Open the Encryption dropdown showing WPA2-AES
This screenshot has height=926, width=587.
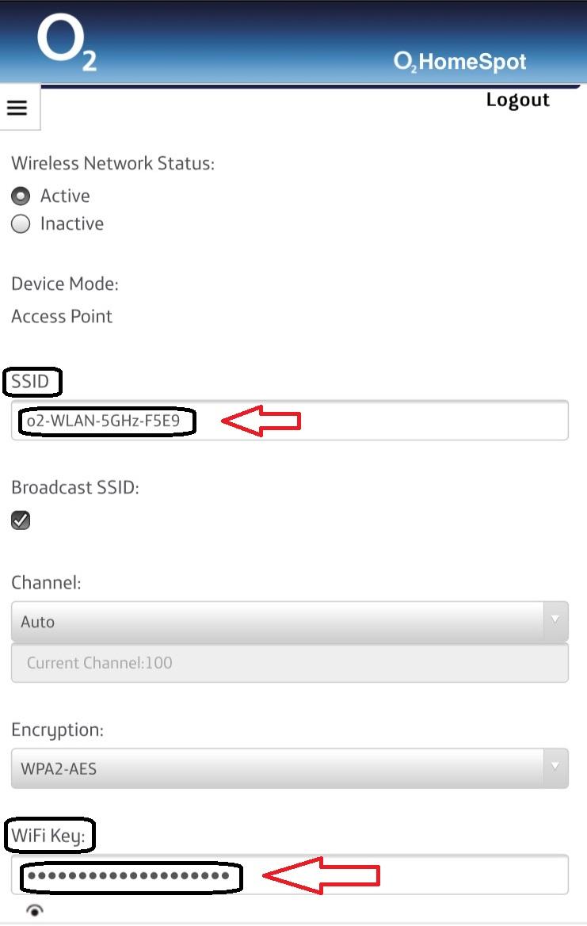pyautogui.click(x=289, y=768)
